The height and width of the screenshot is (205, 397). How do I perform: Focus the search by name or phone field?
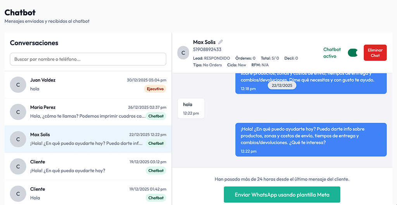[x=88, y=59]
